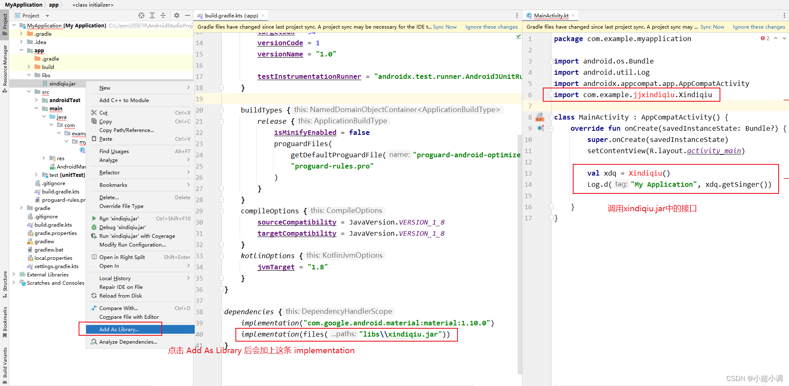Choose Add As Library... from context menu
This screenshot has width=789, height=386.
point(140,329)
